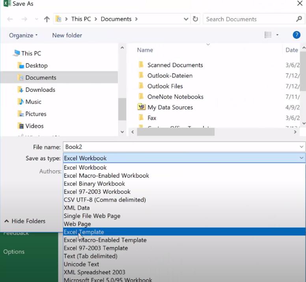The height and width of the screenshot is (282, 306).
Task: Open Options in Excel backstage
Action: (x=14, y=252)
